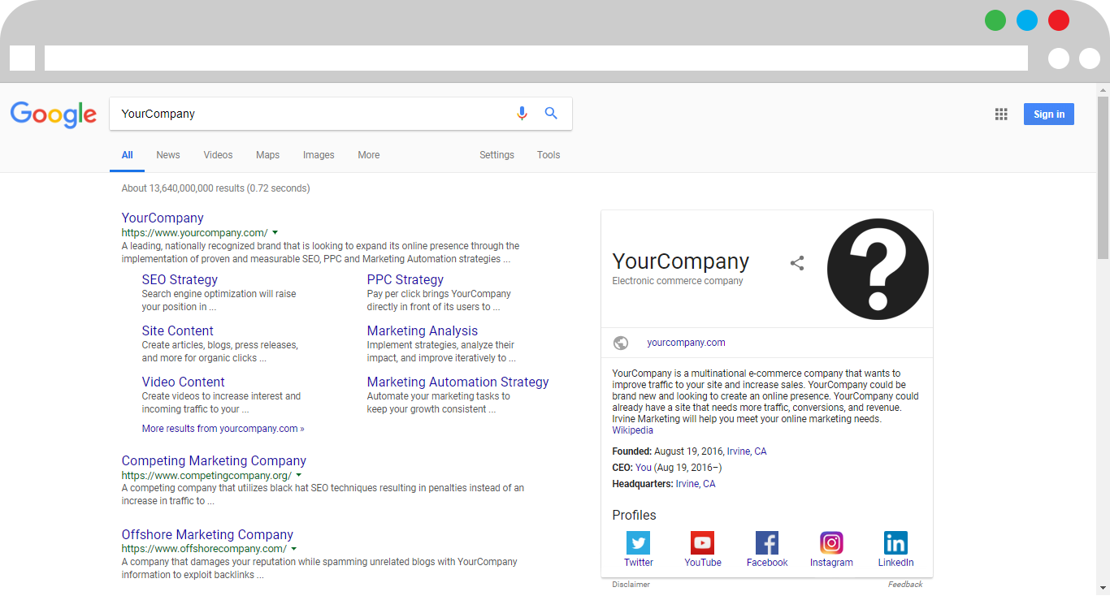
Task: Open the Facebook profile icon
Action: click(766, 542)
